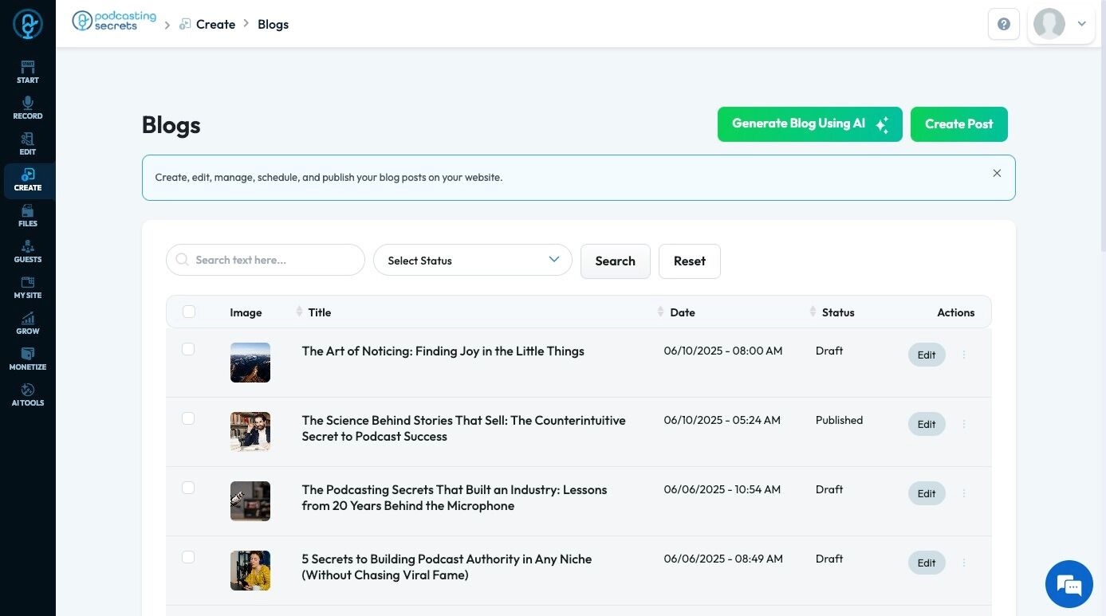Open the Files sidebar icon
Screen dimensions: 1106x616
(27, 215)
